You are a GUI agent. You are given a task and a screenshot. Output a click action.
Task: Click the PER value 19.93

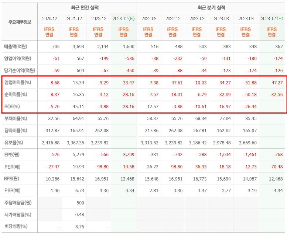tap(78, 167)
